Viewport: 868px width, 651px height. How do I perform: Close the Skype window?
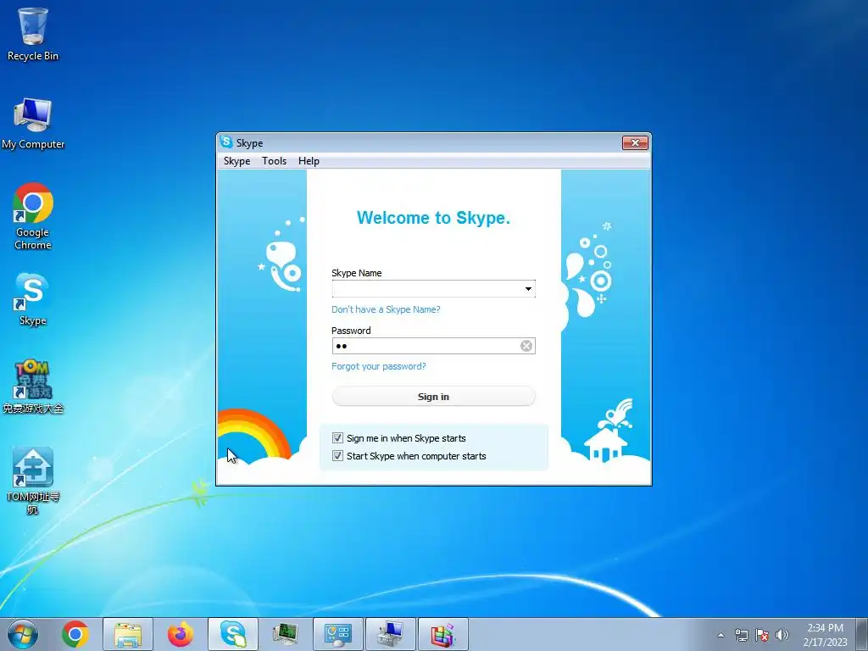pyautogui.click(x=635, y=142)
